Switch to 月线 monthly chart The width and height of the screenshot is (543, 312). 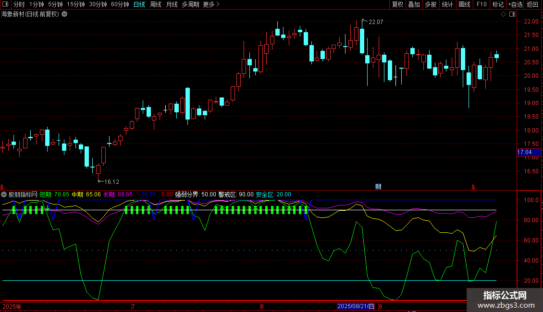(x=172, y=4)
